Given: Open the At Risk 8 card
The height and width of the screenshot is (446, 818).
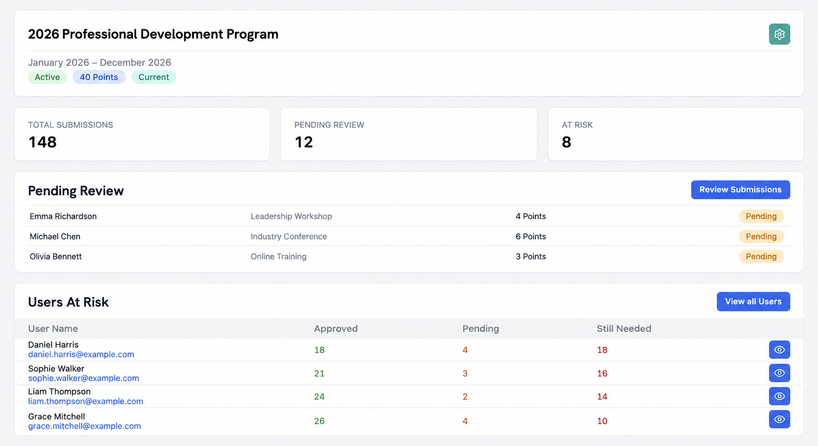Looking at the screenshot, I should click(676, 134).
